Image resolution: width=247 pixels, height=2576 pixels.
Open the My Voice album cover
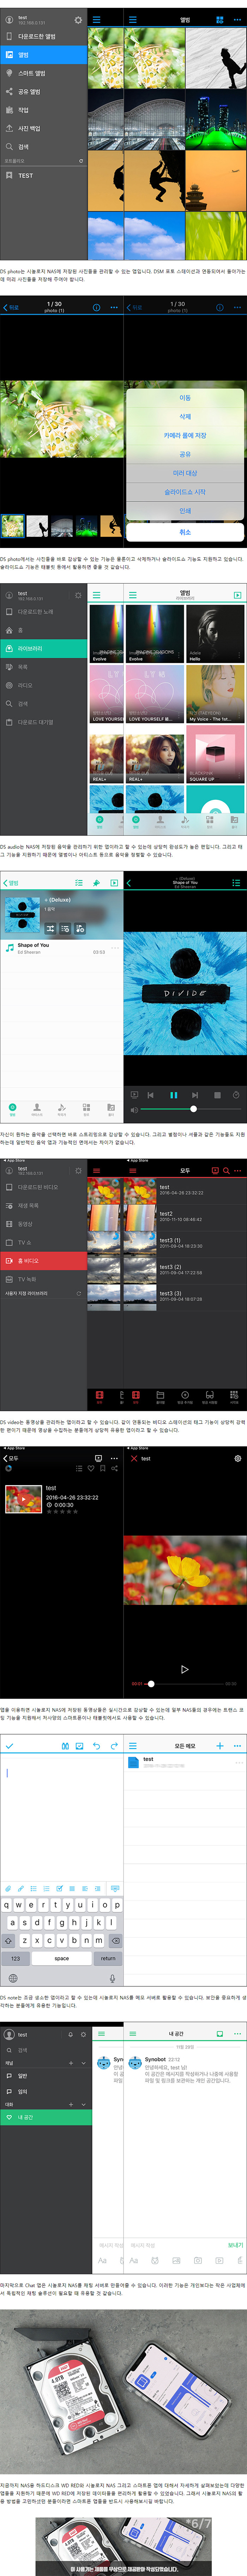pyautogui.click(x=215, y=694)
